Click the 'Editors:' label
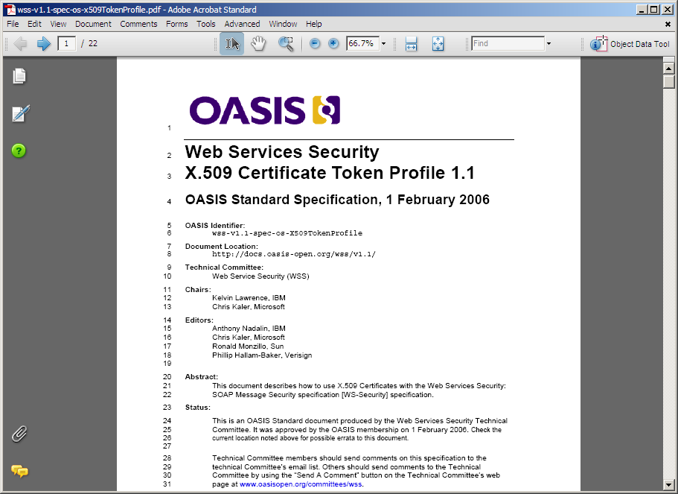678x494 pixels. coord(199,320)
